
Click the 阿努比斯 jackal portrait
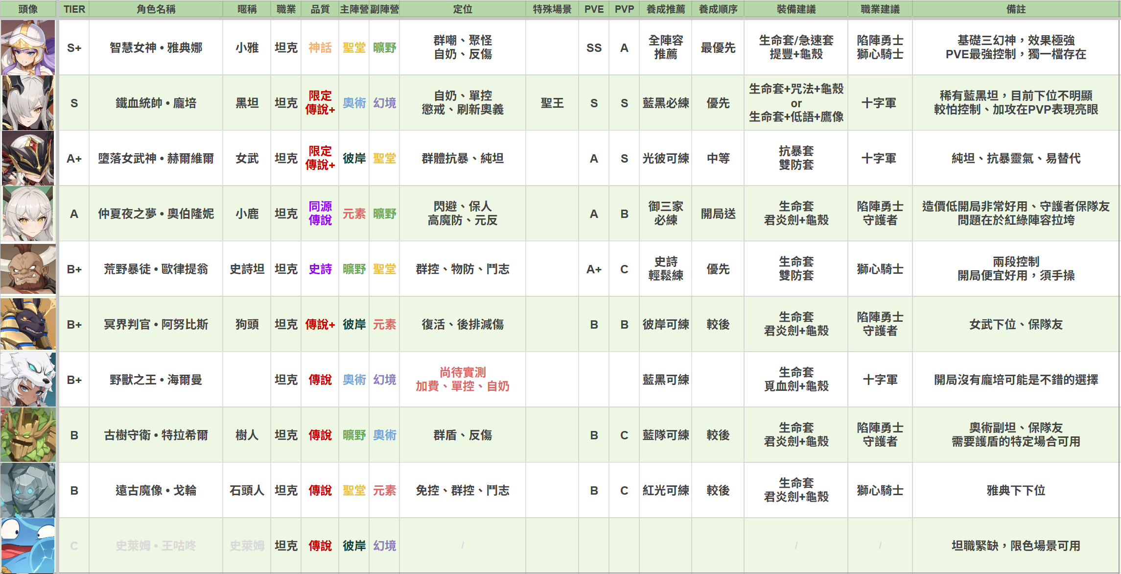click(28, 324)
